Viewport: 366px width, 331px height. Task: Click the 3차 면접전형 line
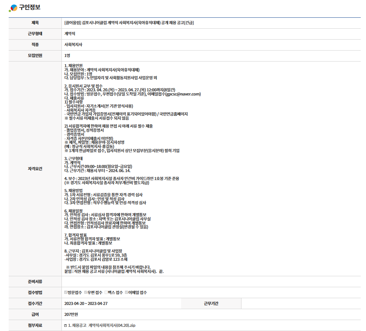[x=105, y=203]
